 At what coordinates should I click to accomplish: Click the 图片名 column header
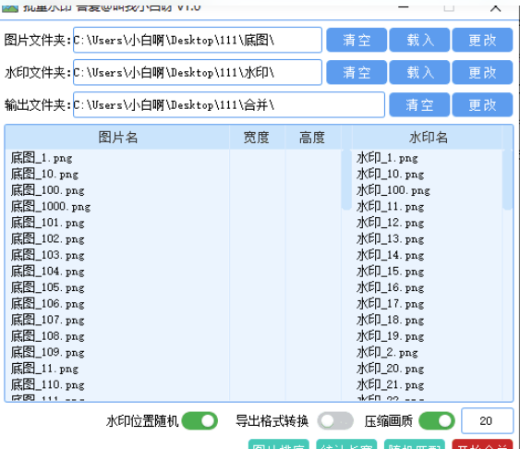pyautogui.click(x=117, y=138)
